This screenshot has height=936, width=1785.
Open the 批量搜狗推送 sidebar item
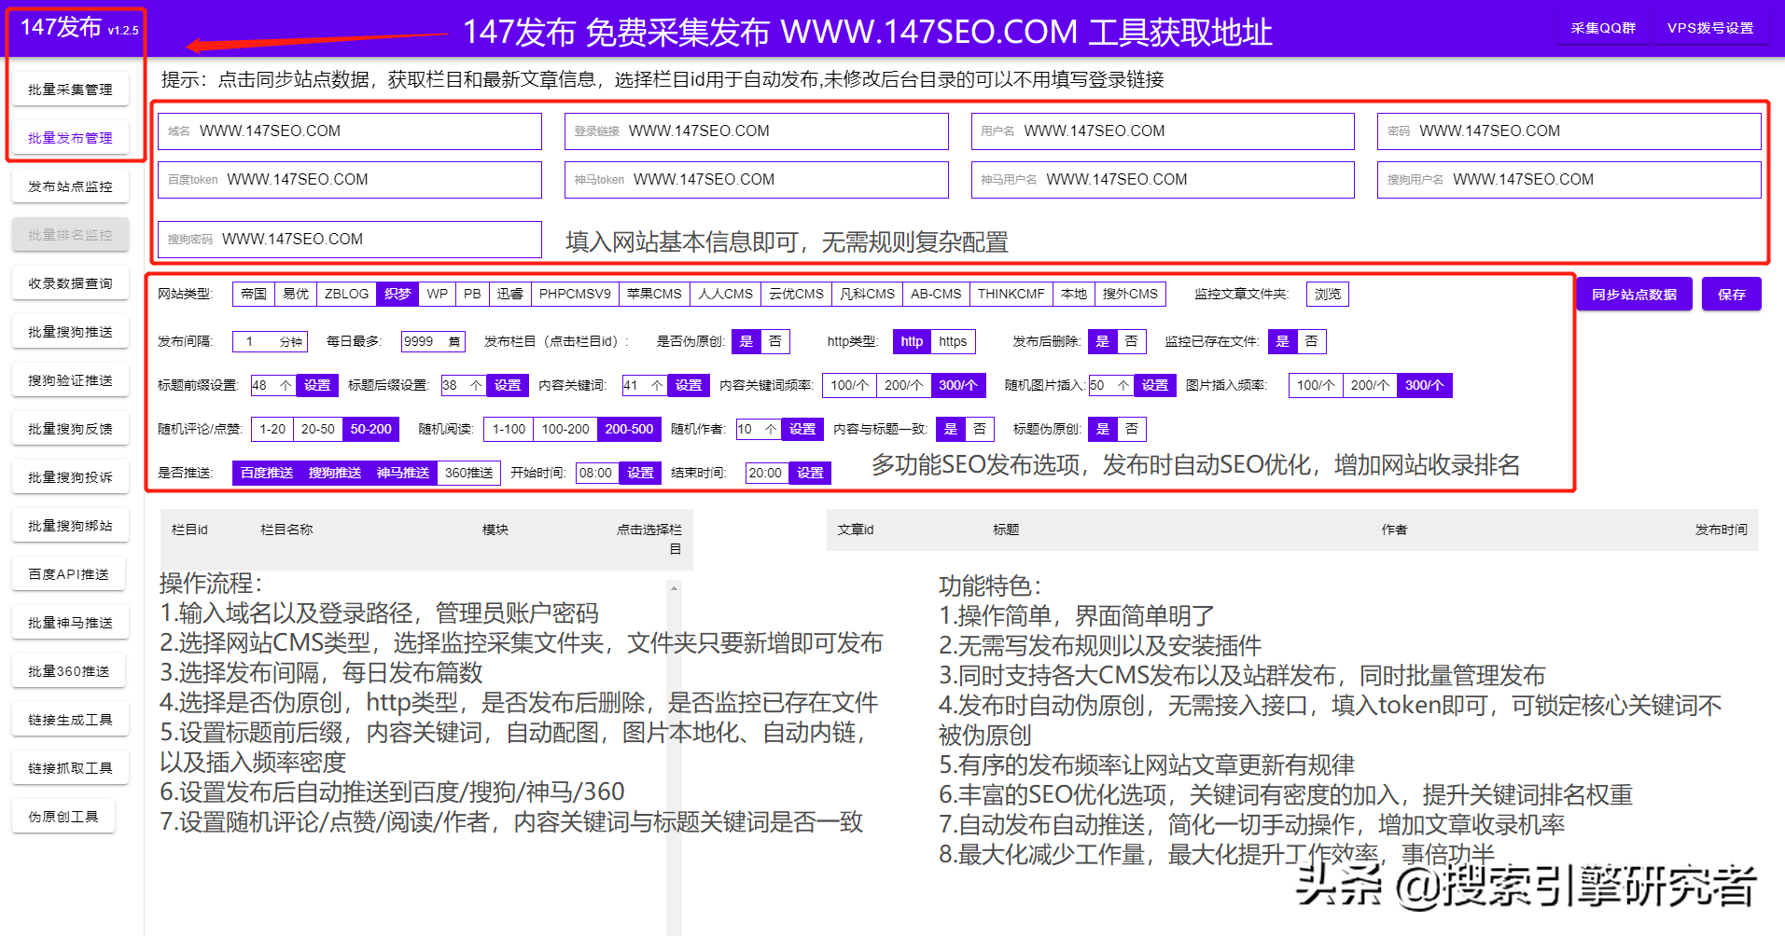70,332
